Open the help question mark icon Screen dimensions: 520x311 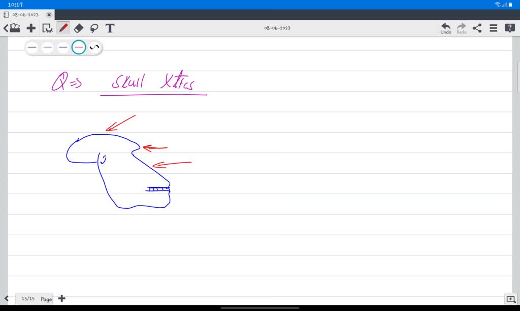coord(509,28)
